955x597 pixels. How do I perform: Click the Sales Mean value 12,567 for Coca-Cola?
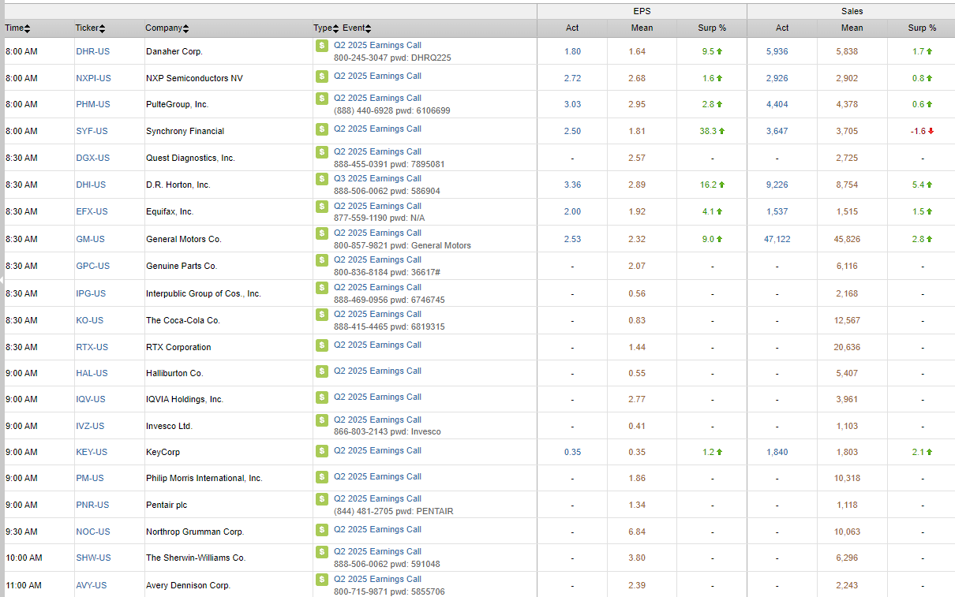tap(847, 320)
